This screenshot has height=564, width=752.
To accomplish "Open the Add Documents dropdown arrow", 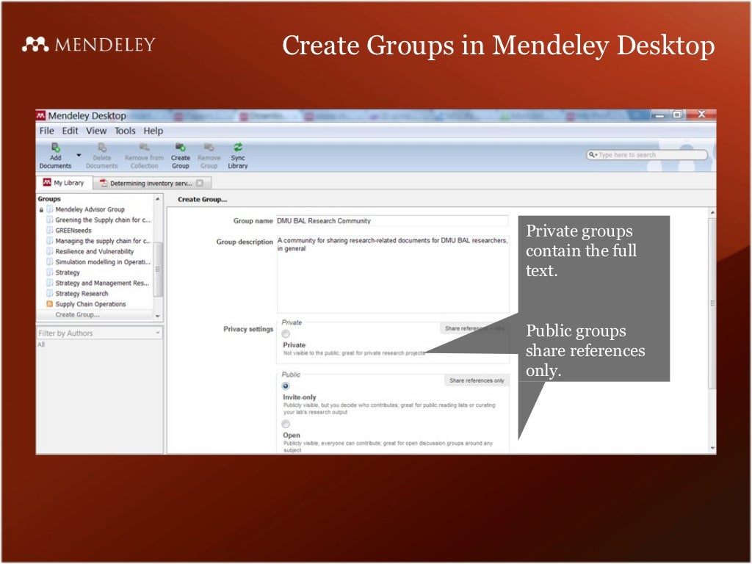I will (79, 156).
